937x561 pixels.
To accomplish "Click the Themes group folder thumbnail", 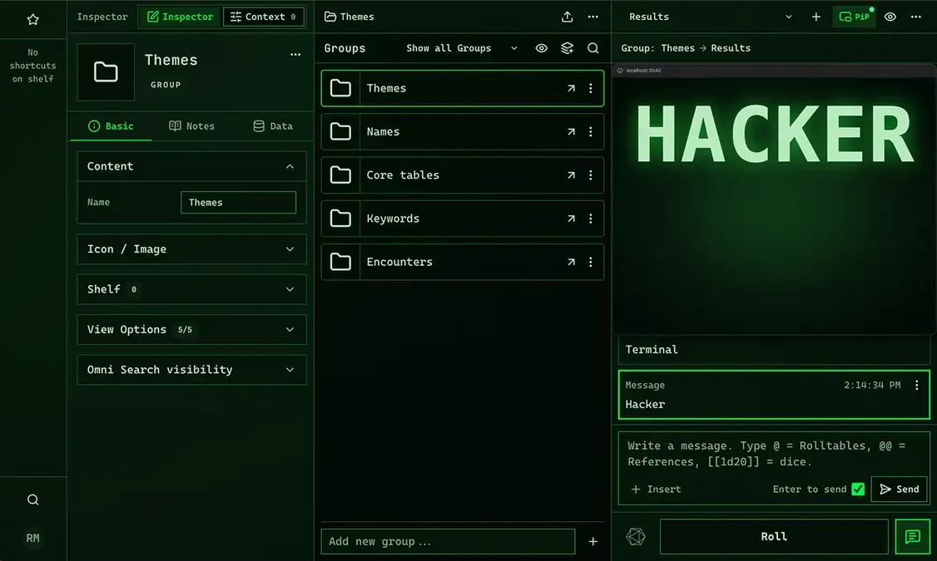I will (106, 72).
